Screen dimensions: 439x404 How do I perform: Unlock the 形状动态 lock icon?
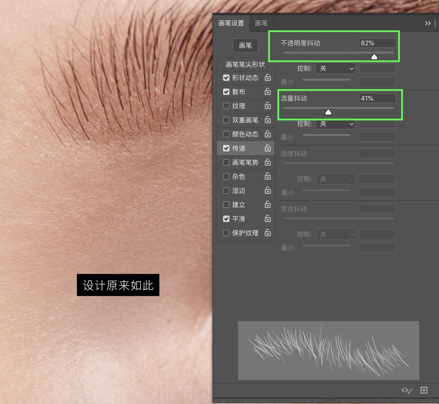click(268, 78)
